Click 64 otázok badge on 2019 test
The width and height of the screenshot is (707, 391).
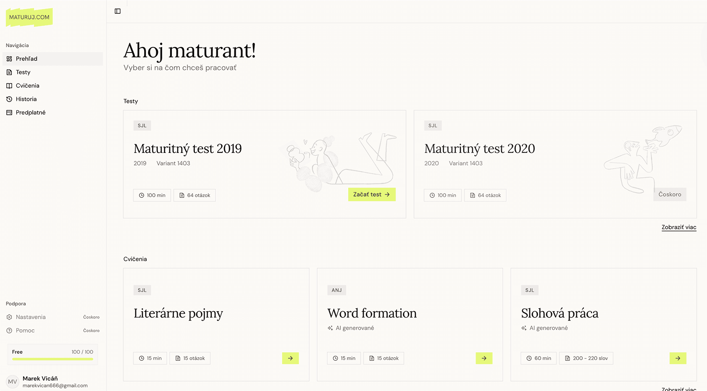pos(194,195)
